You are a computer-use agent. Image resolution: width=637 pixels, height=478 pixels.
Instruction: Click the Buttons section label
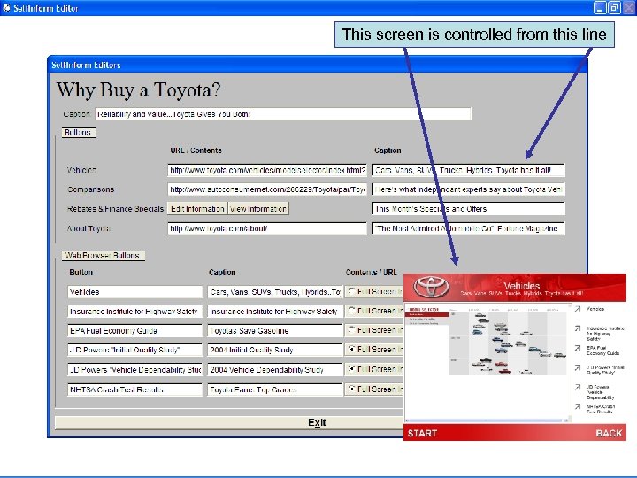point(79,133)
